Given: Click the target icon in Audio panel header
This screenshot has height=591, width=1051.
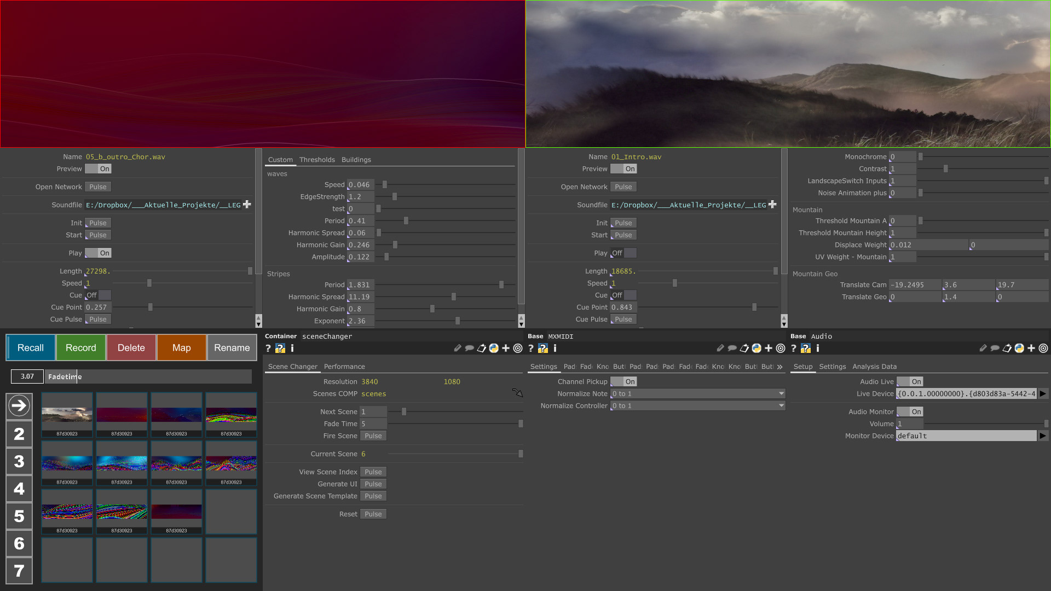Looking at the screenshot, I should tap(1043, 349).
